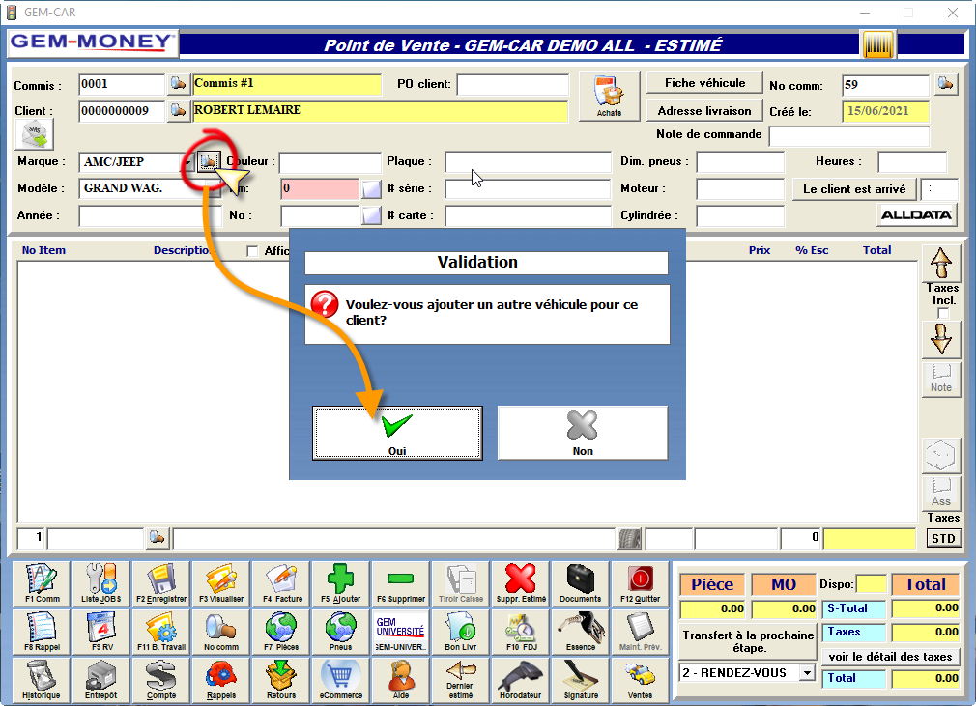Viewport: 976px width, 706px height.
Task: Open Pneus tire catalog
Action: pyautogui.click(x=341, y=632)
